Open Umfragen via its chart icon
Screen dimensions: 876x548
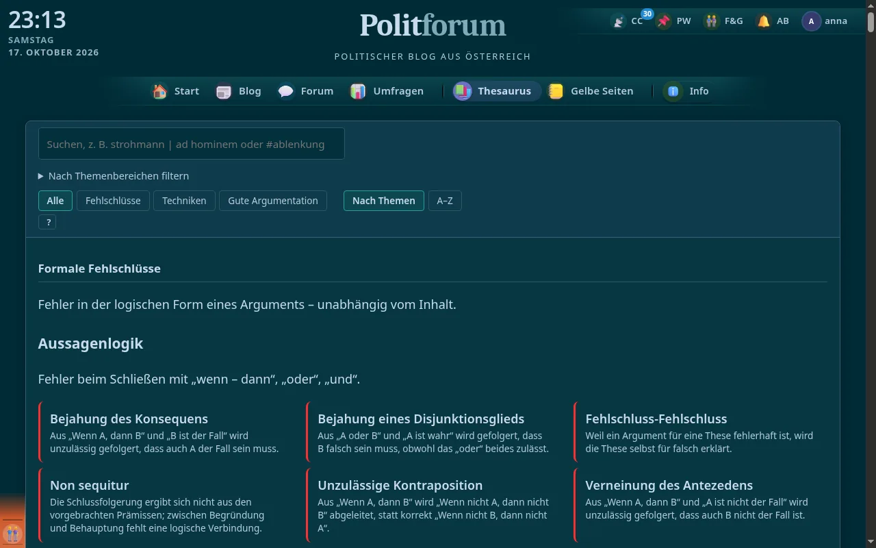pyautogui.click(x=358, y=91)
